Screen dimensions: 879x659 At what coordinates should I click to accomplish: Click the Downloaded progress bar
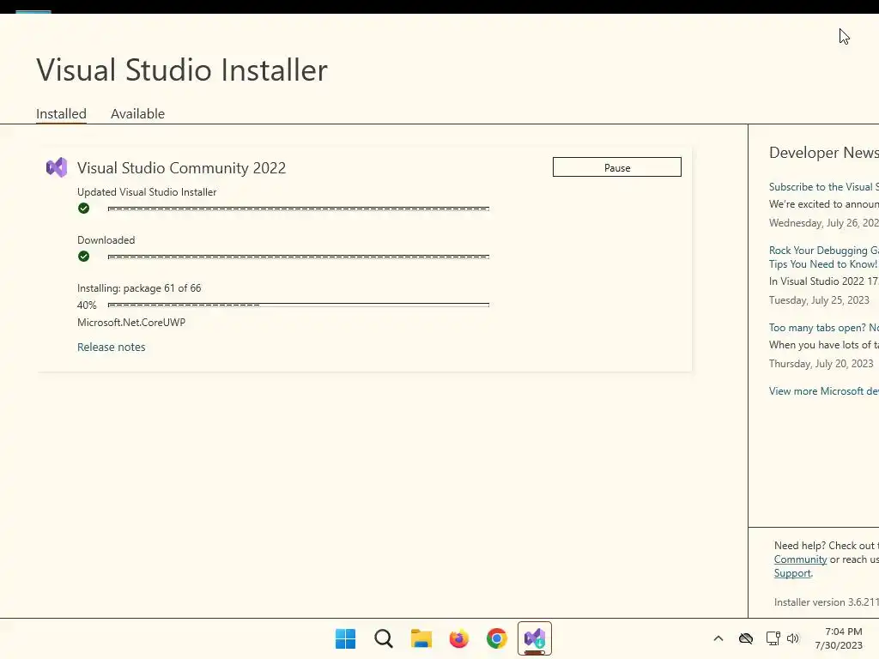point(298,257)
